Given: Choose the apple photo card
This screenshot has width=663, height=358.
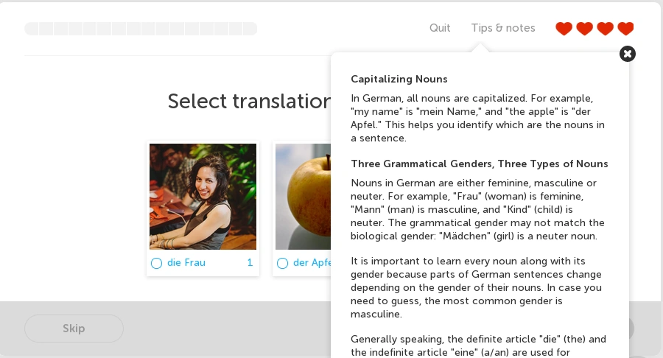Looking at the screenshot, I should [x=303, y=197].
